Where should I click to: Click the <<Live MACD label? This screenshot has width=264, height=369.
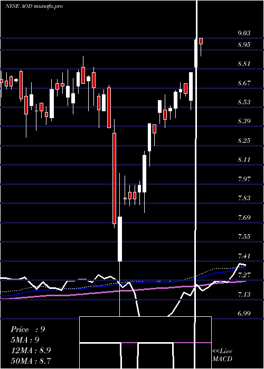[x=222, y=355]
